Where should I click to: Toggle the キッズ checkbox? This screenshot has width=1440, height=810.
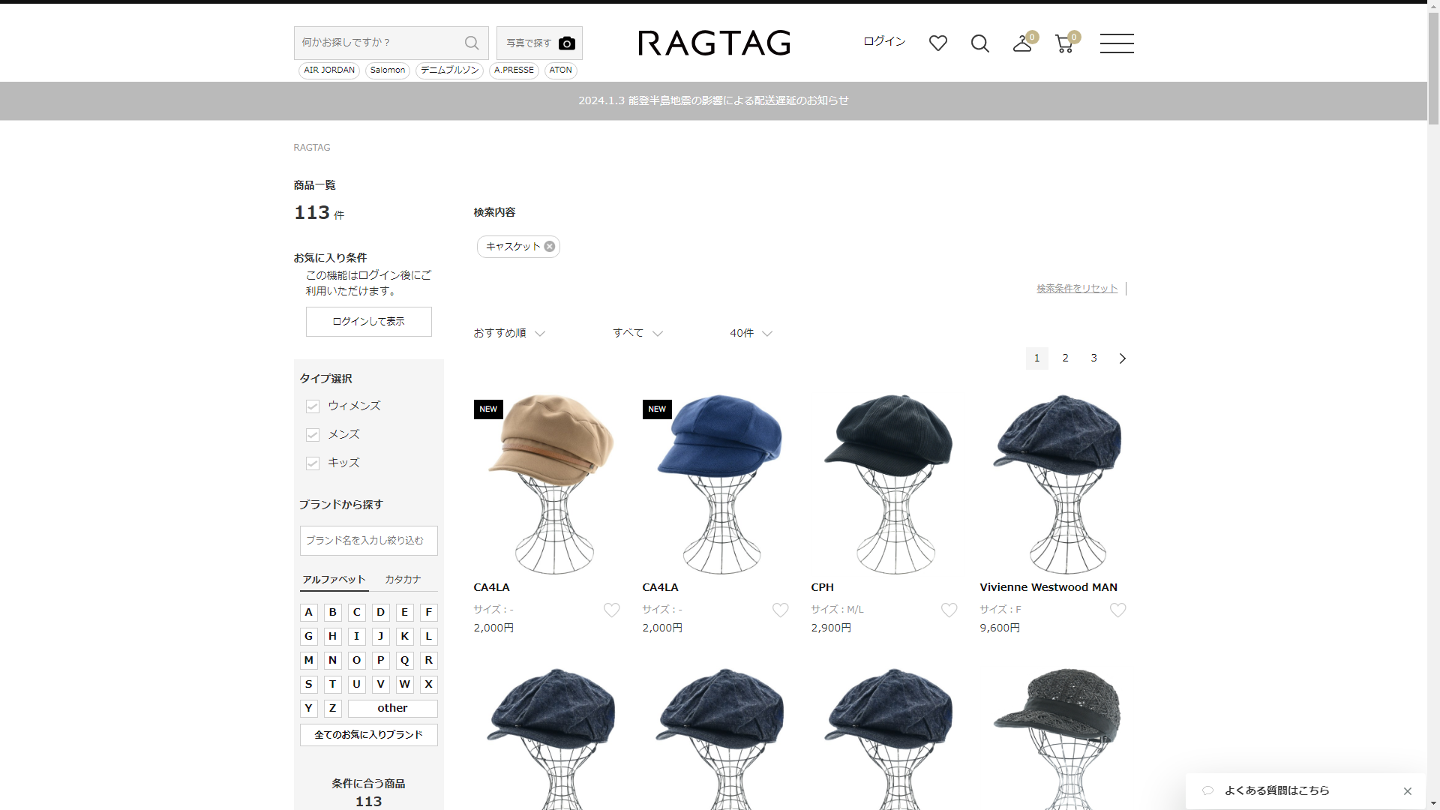pyautogui.click(x=313, y=463)
